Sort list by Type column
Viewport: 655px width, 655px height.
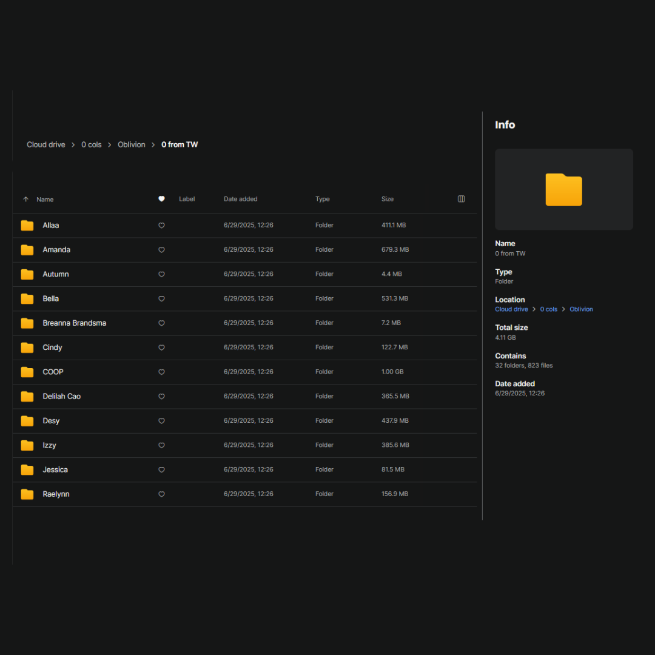[x=322, y=199]
